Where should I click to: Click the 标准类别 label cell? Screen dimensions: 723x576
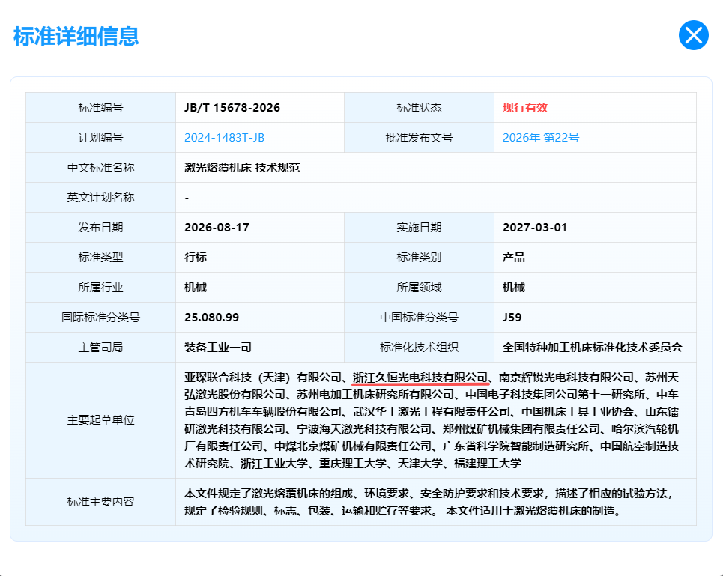tap(419, 258)
